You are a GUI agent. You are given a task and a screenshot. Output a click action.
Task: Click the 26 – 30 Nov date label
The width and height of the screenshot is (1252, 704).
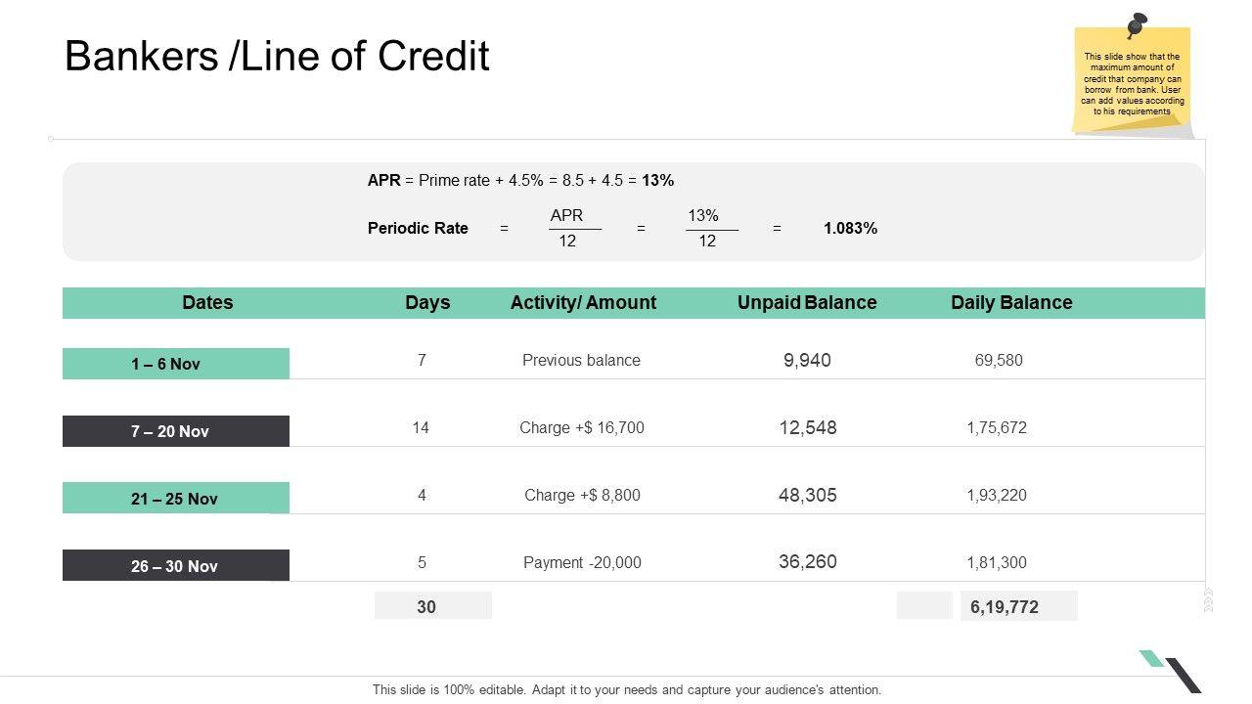click(x=175, y=566)
